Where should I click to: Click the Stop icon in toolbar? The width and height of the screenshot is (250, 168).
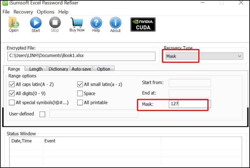point(55,23)
